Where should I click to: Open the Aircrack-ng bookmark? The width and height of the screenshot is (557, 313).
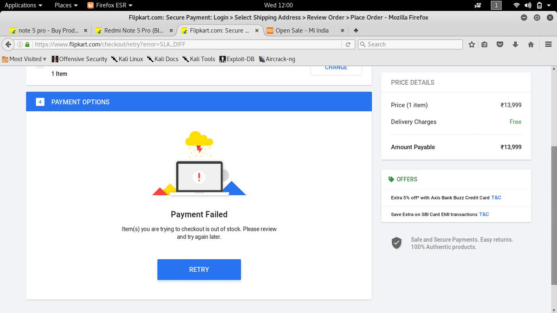click(x=277, y=59)
